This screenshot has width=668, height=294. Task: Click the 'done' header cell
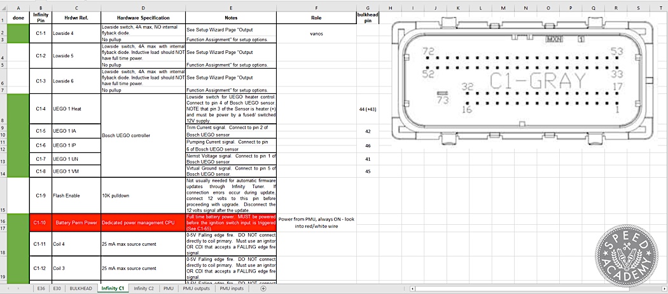(x=18, y=18)
